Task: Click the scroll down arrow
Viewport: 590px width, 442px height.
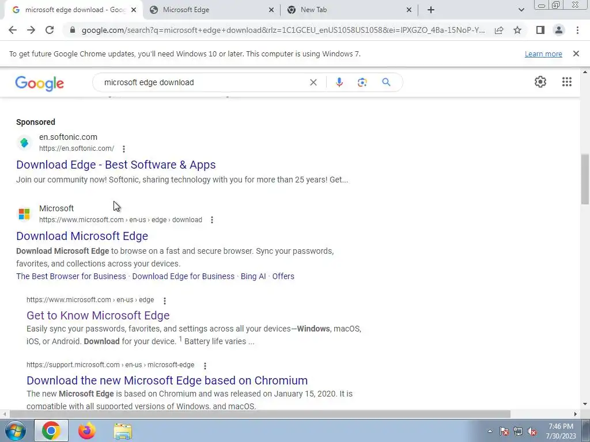Action: pos(585,404)
